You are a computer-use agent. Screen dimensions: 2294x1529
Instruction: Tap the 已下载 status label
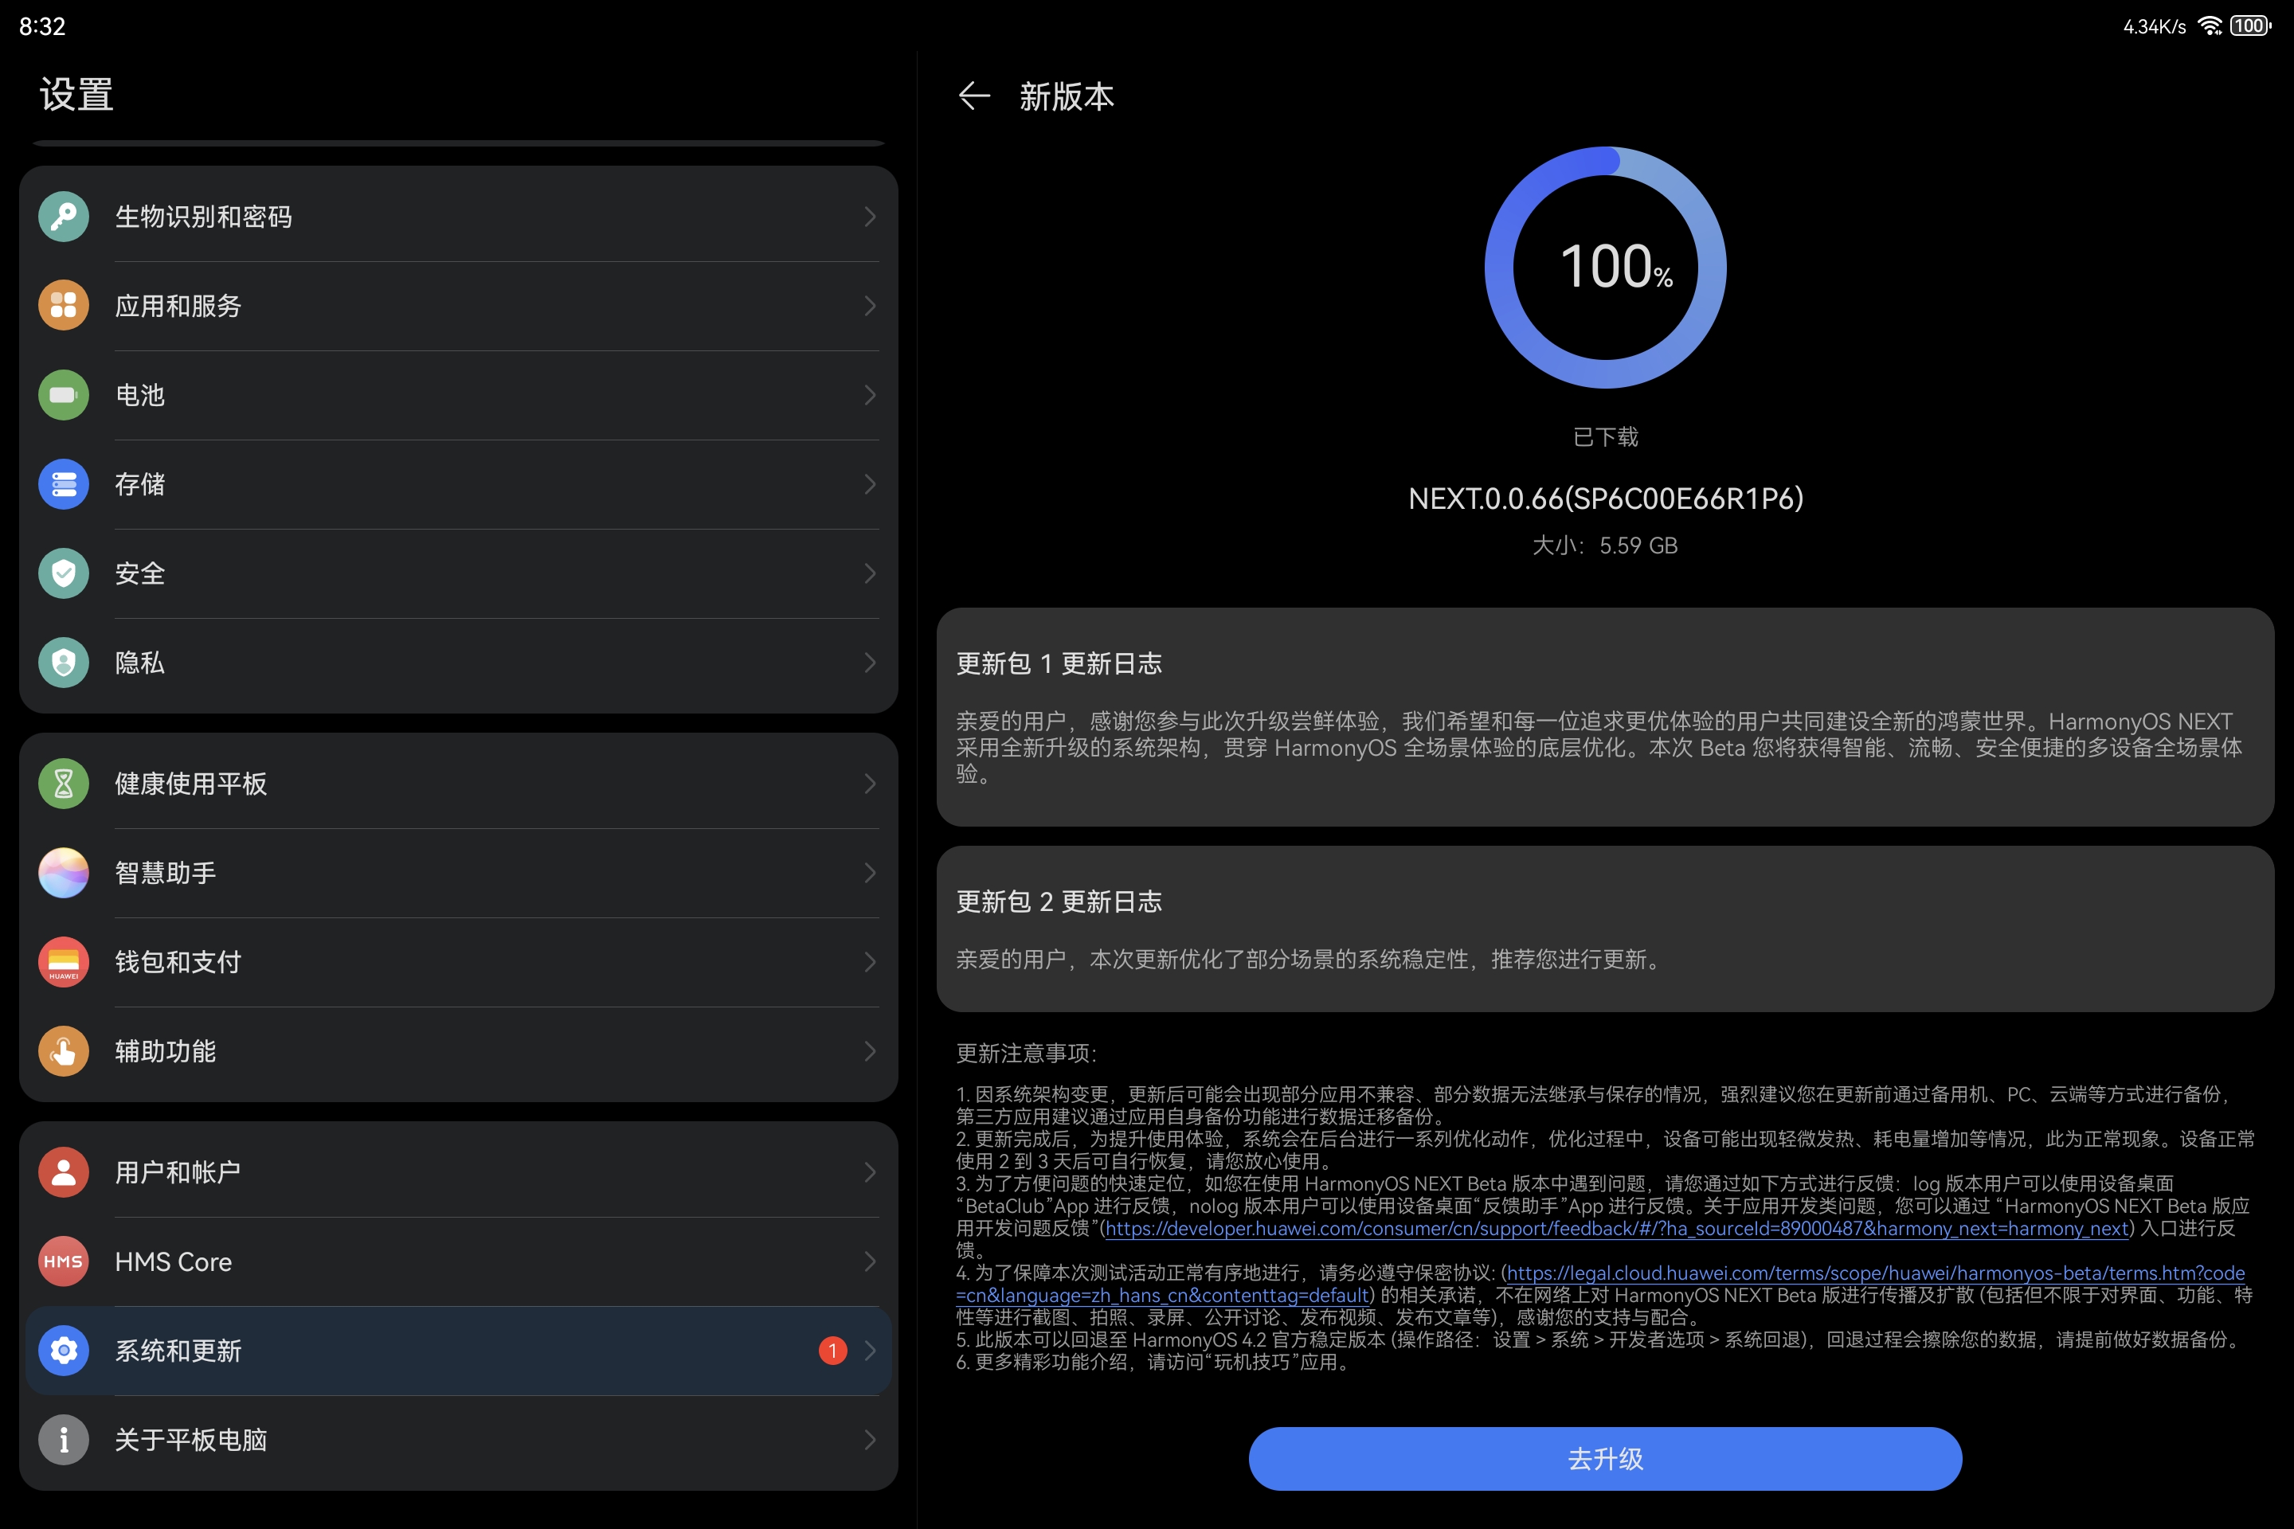1606,437
